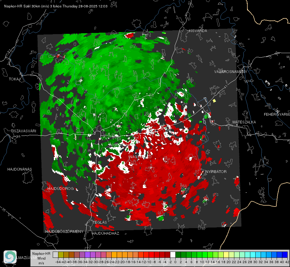This screenshot has width=290, height=267.
Task: Click the 20 legend value
Action: point(229,262)
